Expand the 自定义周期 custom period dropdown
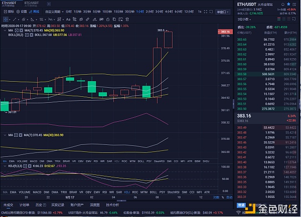Screen dimensions: 301x217 click(52, 11)
